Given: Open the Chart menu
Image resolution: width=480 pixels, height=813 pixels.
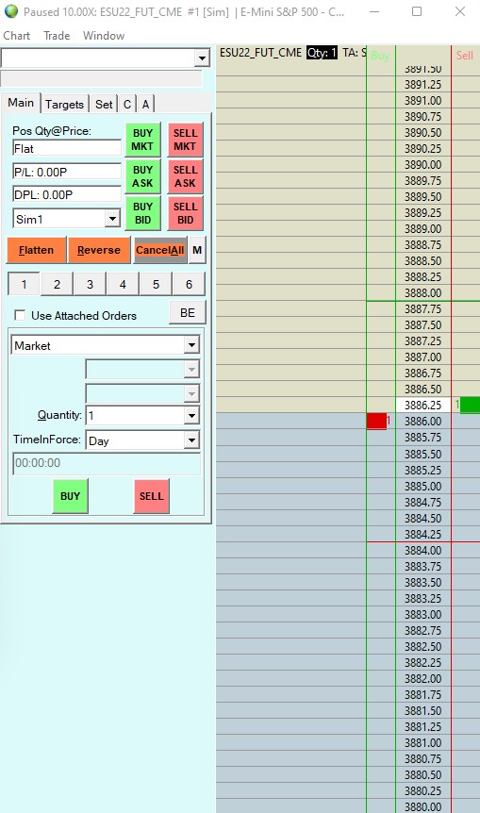Looking at the screenshot, I should pos(17,35).
